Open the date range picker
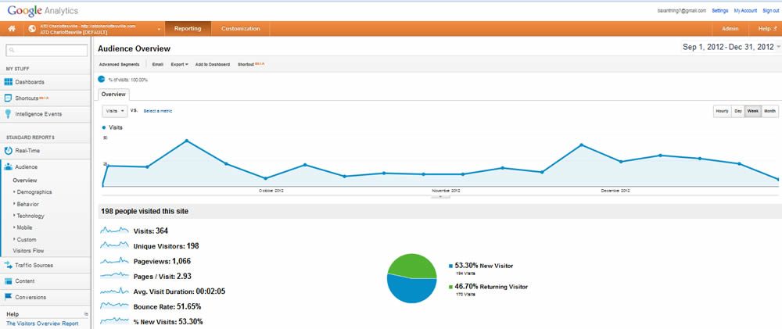The height and width of the screenshot is (329, 782). click(730, 48)
